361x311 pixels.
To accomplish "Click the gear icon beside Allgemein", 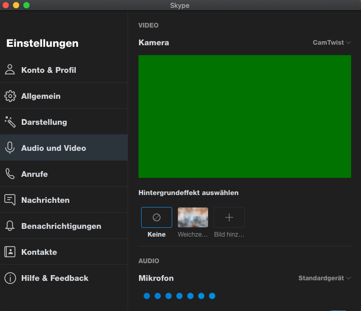I will pos(10,96).
